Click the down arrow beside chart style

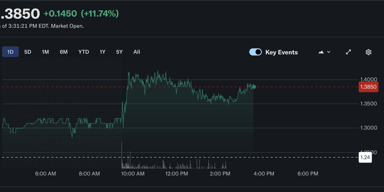tap(328, 52)
